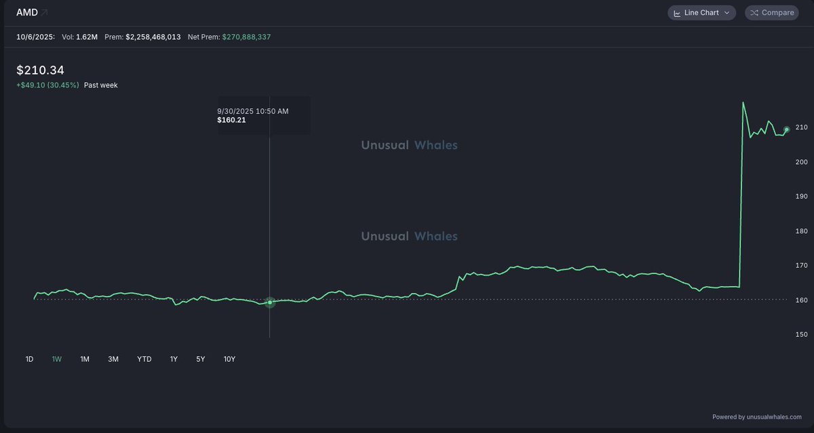This screenshot has width=814, height=433.
Task: Choose the 1Y time range
Action: 174,359
